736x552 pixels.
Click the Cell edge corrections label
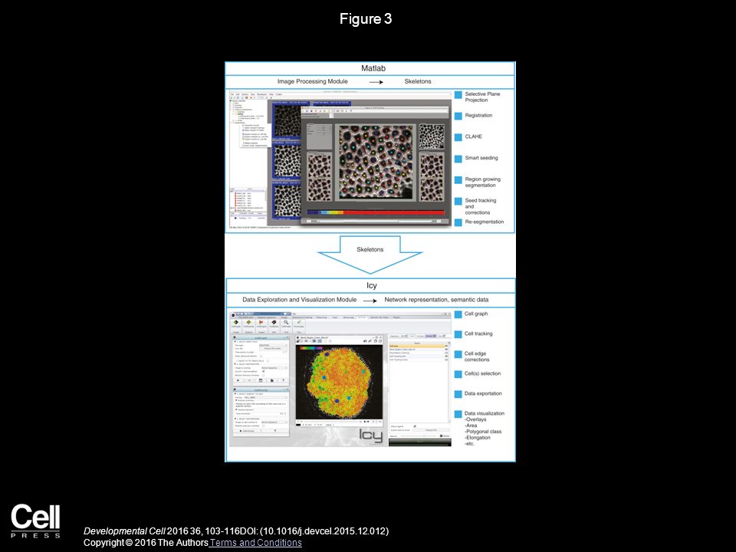tap(477, 356)
